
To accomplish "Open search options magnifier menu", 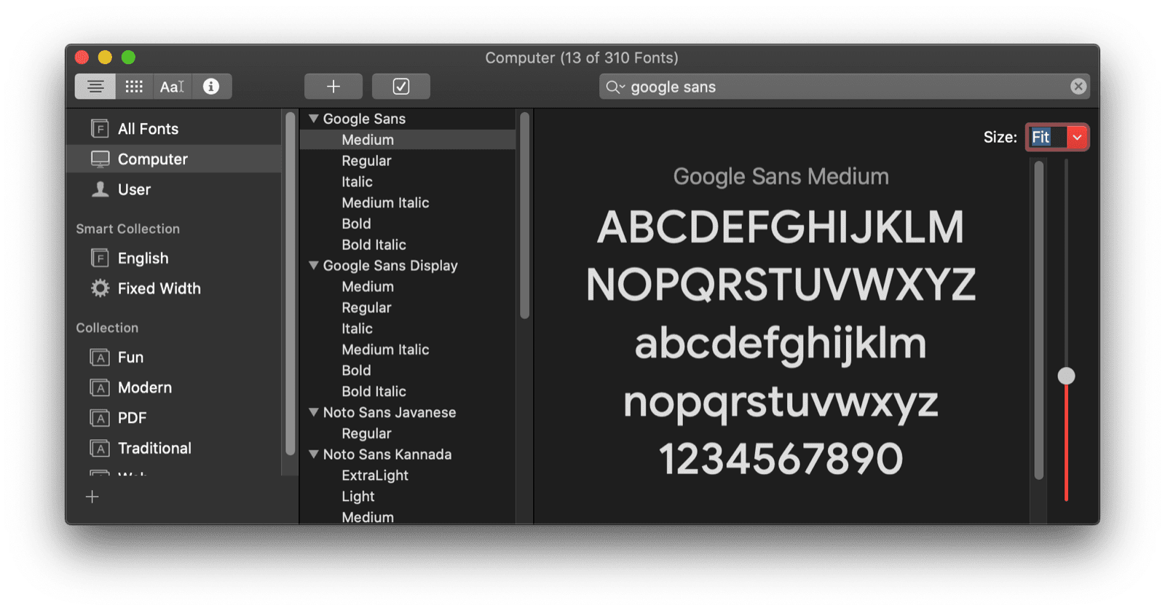I will (x=615, y=87).
